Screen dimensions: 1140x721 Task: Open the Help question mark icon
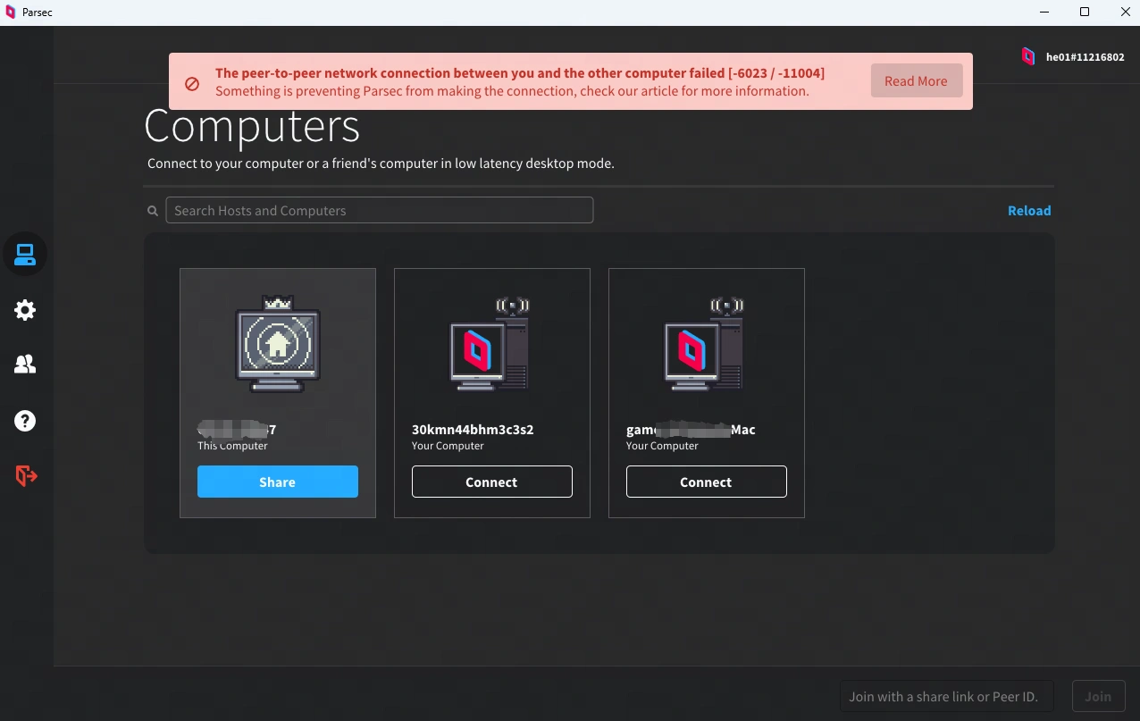pyautogui.click(x=25, y=421)
